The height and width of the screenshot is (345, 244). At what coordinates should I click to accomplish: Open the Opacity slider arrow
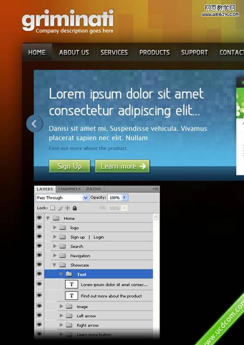pos(125,197)
